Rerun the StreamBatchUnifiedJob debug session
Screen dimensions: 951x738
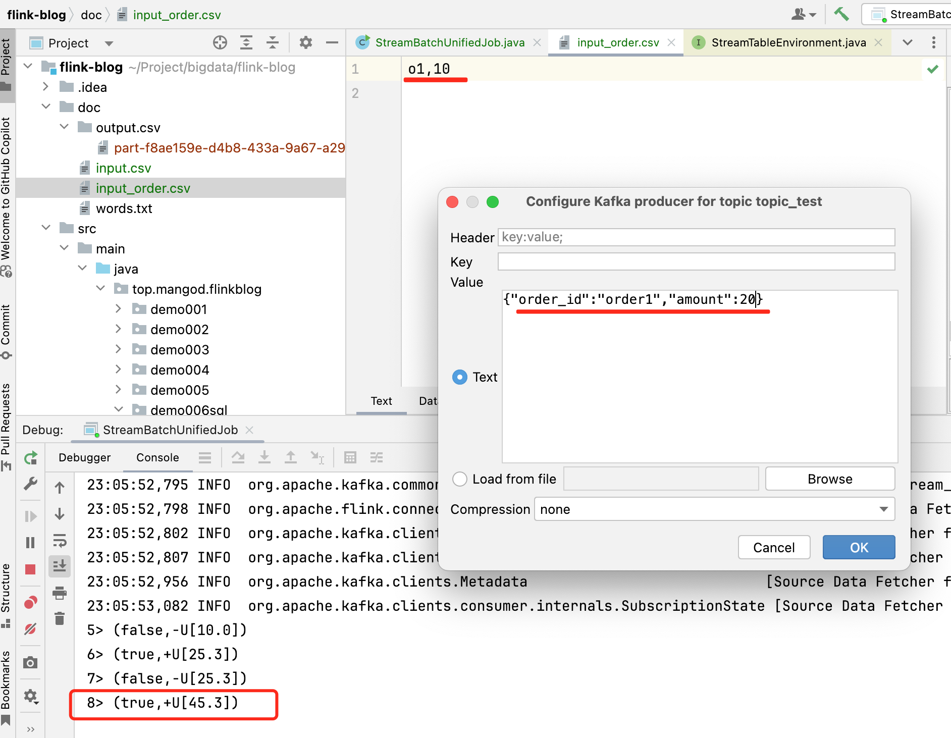coord(31,458)
